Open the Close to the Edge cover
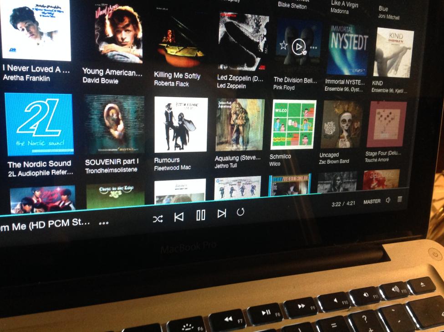The image size is (444, 332). coord(115,196)
